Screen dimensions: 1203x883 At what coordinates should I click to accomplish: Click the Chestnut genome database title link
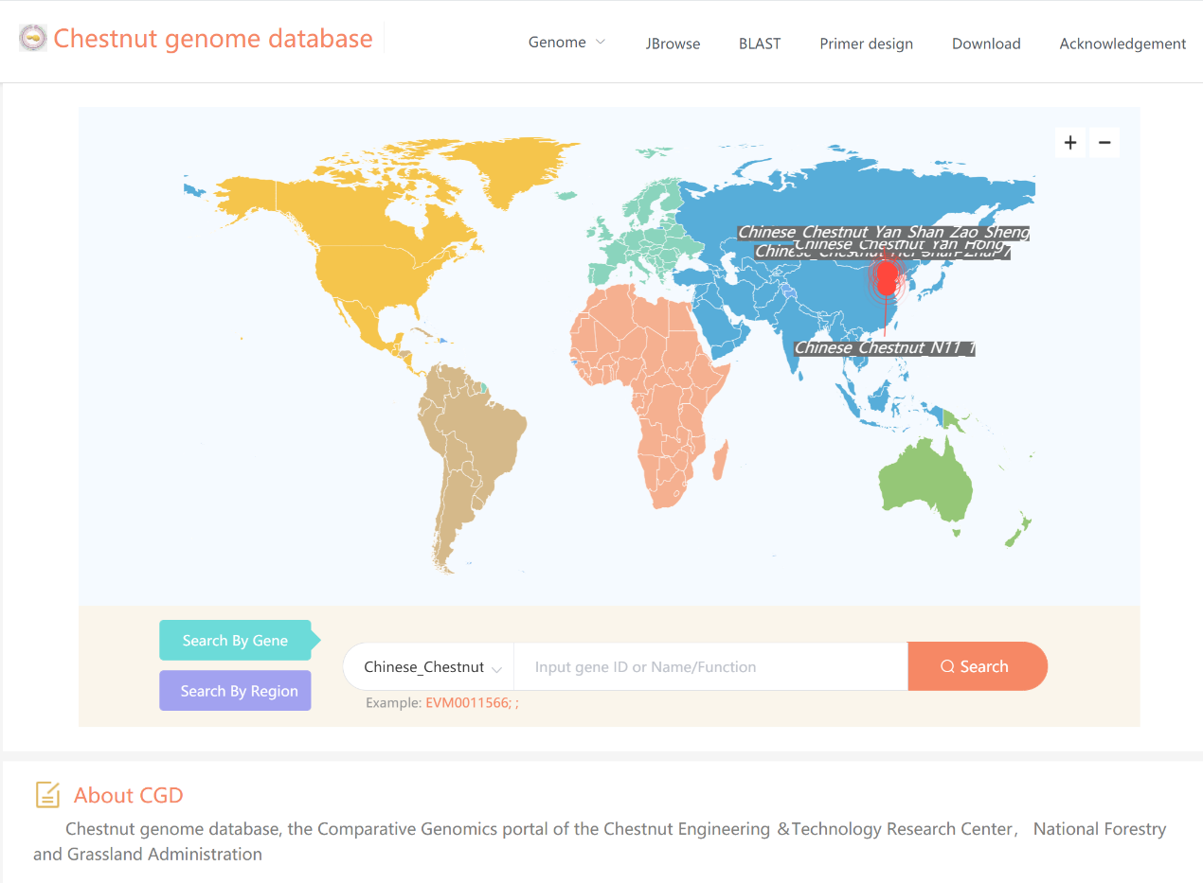[x=213, y=39]
